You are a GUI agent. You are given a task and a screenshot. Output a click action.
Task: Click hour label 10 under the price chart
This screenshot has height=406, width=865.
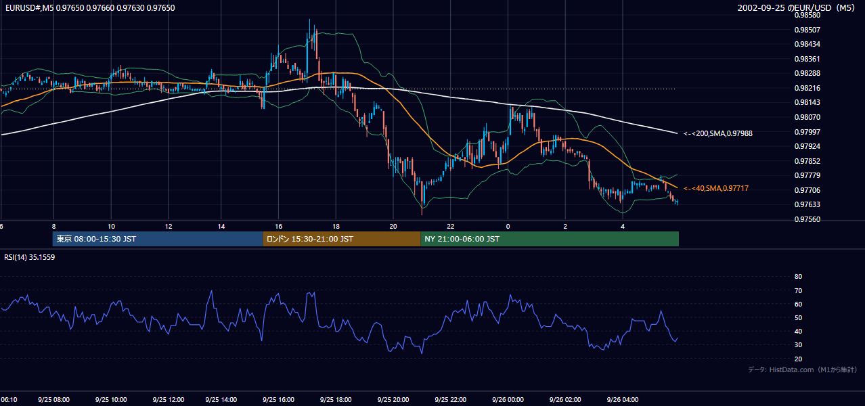pos(111,226)
